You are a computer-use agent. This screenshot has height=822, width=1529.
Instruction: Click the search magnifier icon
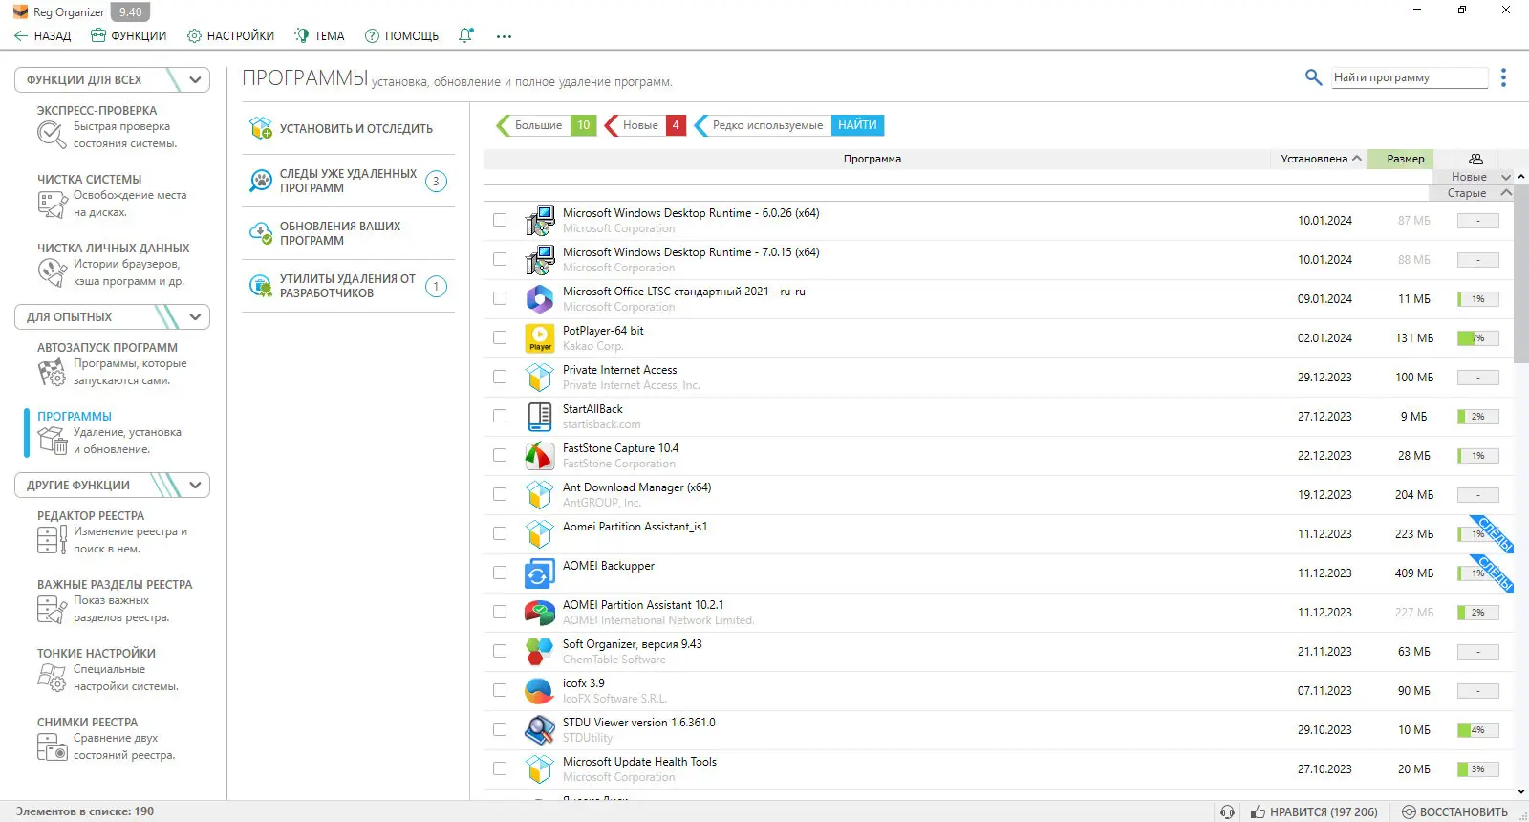point(1314,77)
